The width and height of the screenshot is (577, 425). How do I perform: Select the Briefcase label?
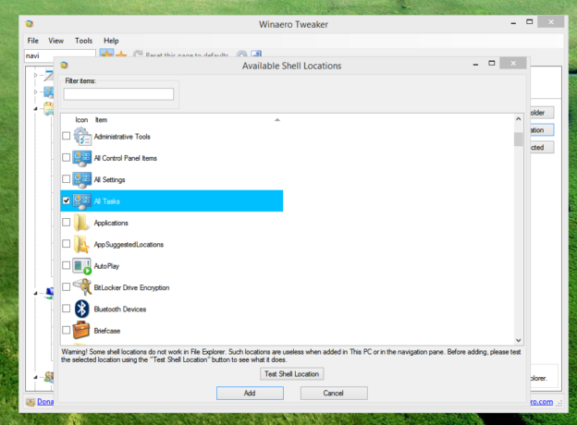[107, 331]
